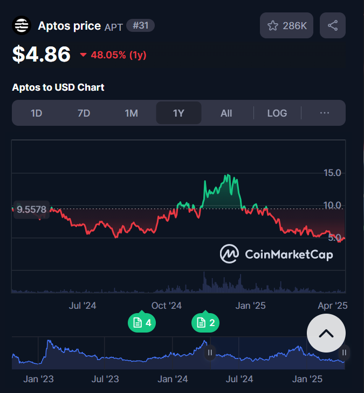Grab the left range slider handle
The image size is (364, 393).
tap(210, 353)
